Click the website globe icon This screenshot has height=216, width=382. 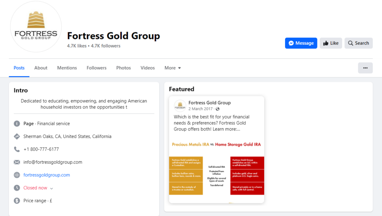click(17, 175)
